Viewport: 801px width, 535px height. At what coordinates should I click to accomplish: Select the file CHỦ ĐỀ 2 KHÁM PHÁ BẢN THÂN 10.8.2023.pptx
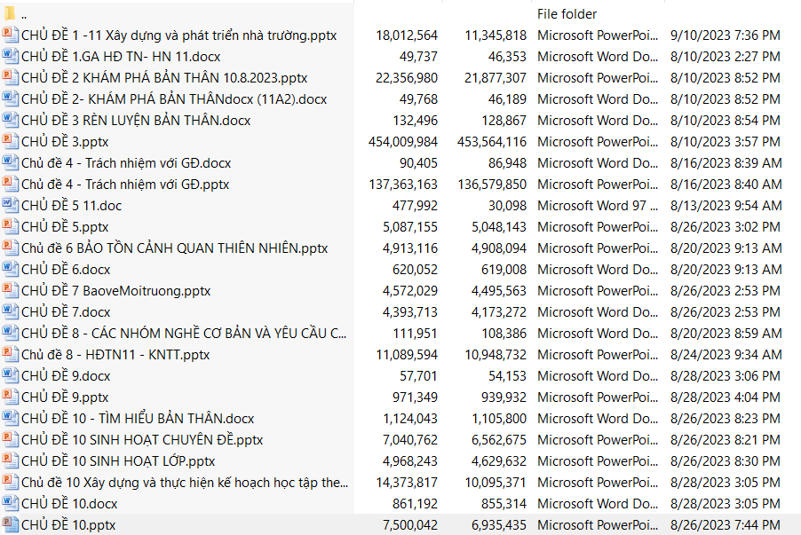[x=164, y=78]
